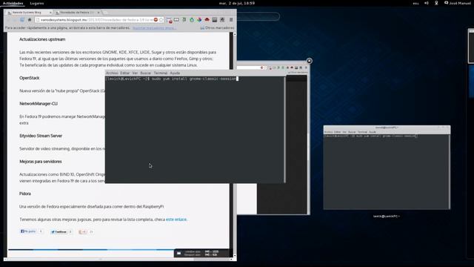Close the Xenode Systems Blog tab

(x=50, y=13)
